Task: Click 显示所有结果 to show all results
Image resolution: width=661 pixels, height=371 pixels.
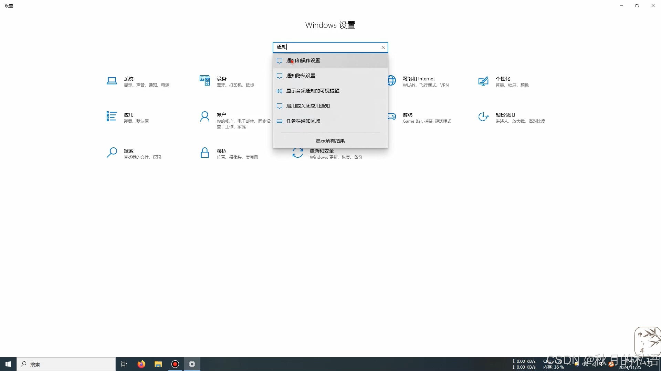Action: coord(330,141)
